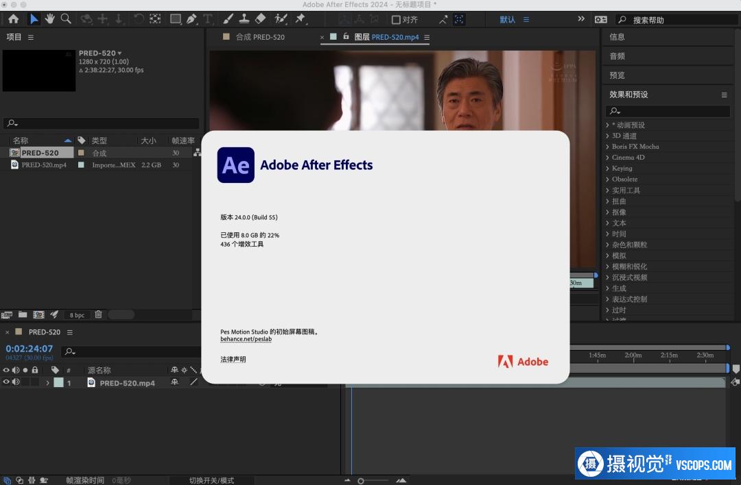Expand the Boris FX Mocha category
The image size is (741, 485).
pyautogui.click(x=607, y=147)
